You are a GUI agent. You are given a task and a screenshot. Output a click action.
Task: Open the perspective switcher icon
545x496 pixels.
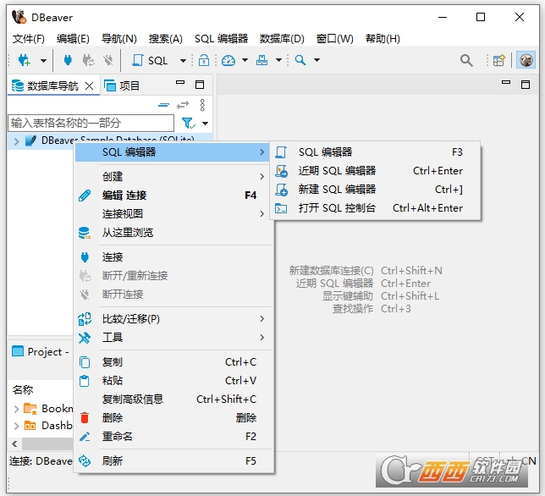[x=498, y=61]
